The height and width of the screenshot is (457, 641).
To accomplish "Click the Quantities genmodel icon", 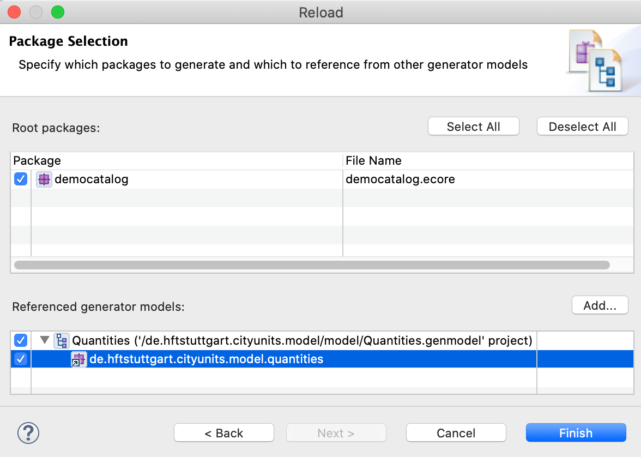I will tap(62, 340).
